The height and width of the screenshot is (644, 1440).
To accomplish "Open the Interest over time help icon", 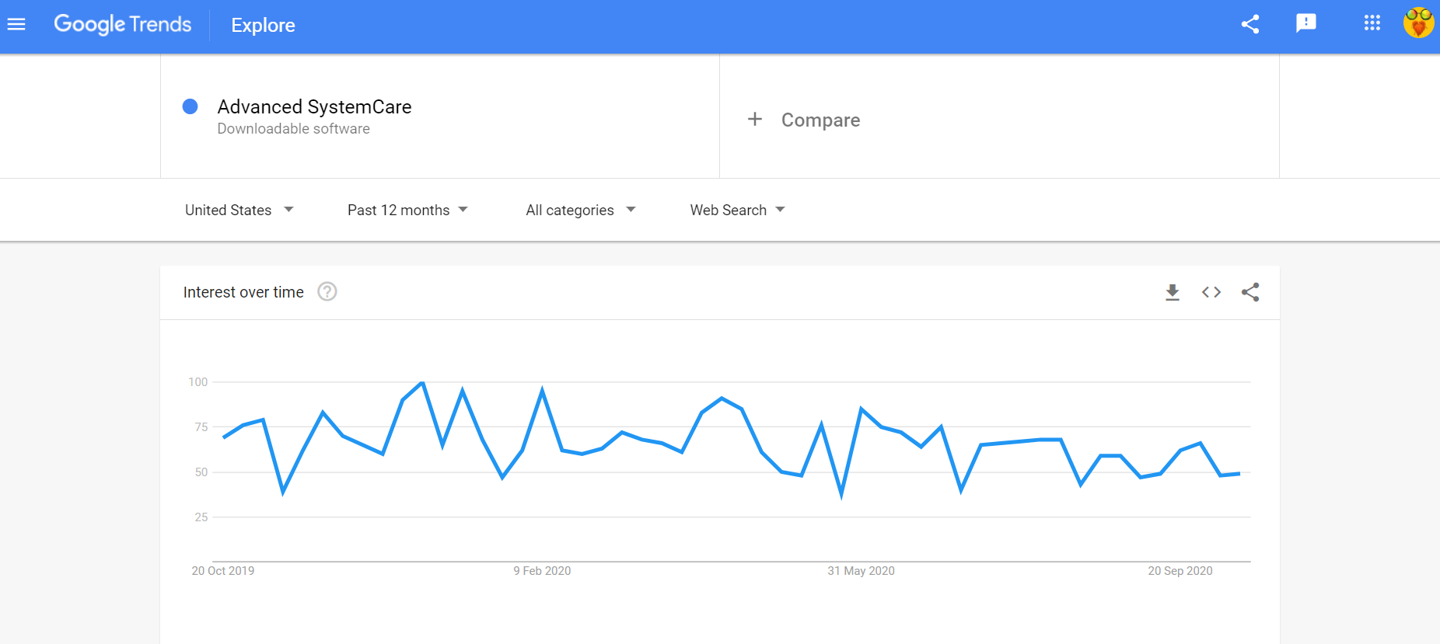I will point(327,292).
